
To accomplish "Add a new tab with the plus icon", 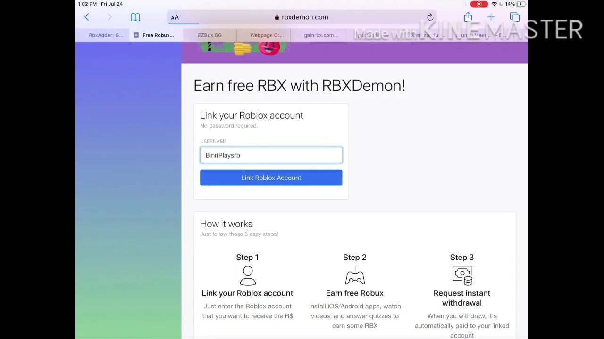I will point(491,17).
